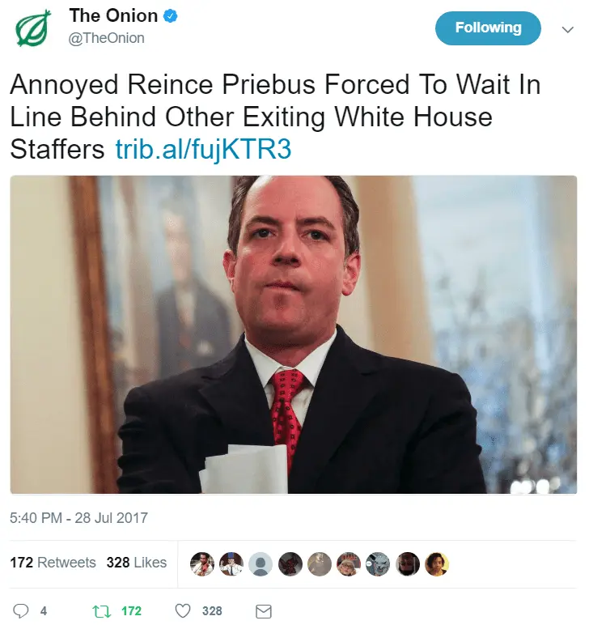Viewport: 589px width, 629px height.
Task: Open the trib.al/fujKTR3 link
Action: [x=203, y=149]
